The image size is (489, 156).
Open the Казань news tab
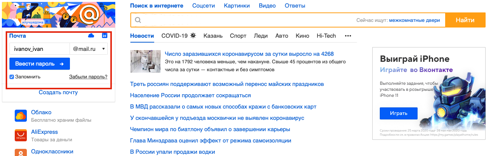pyautogui.click(x=213, y=36)
